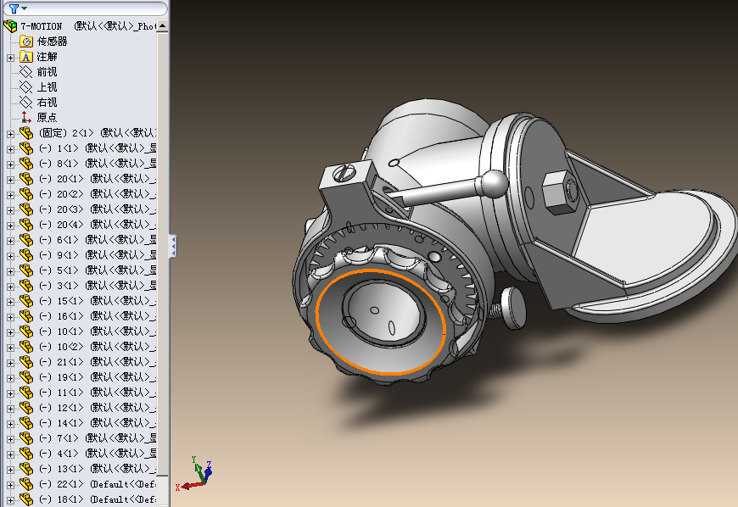The width and height of the screenshot is (738, 507).
Task: Select the 右视 right plane icon
Action: [26, 102]
